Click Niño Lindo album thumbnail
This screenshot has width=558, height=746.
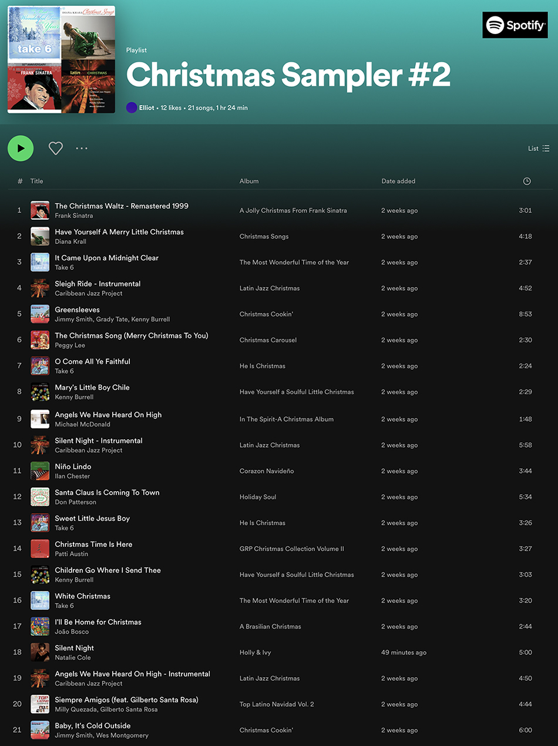[40, 471]
